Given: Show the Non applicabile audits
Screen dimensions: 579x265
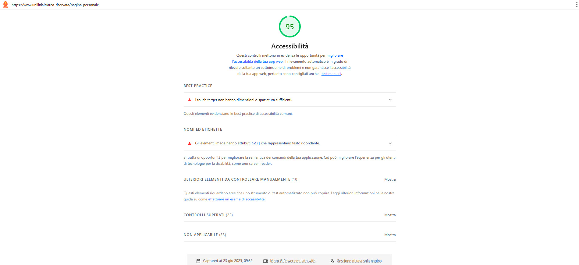Looking at the screenshot, I should [x=390, y=235].
